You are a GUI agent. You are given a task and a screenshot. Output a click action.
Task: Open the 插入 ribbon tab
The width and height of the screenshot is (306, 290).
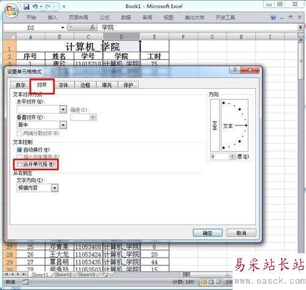52,18
